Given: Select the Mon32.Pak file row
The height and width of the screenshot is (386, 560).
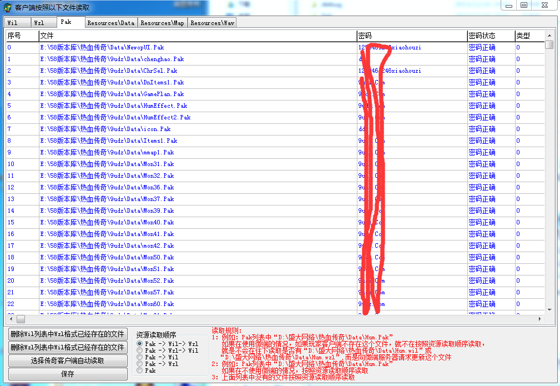Looking at the screenshot, I should (x=275, y=176).
